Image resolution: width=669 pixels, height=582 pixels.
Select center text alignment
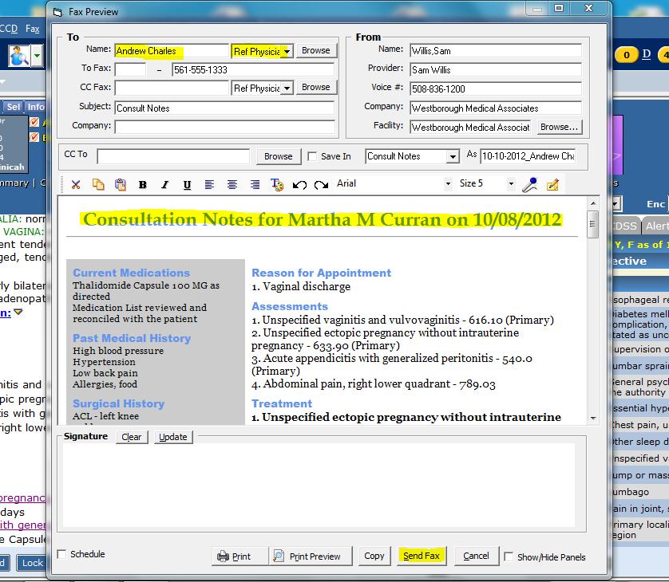232,184
